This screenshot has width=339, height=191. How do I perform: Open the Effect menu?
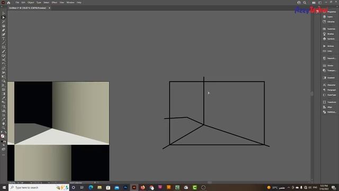tap(54, 3)
